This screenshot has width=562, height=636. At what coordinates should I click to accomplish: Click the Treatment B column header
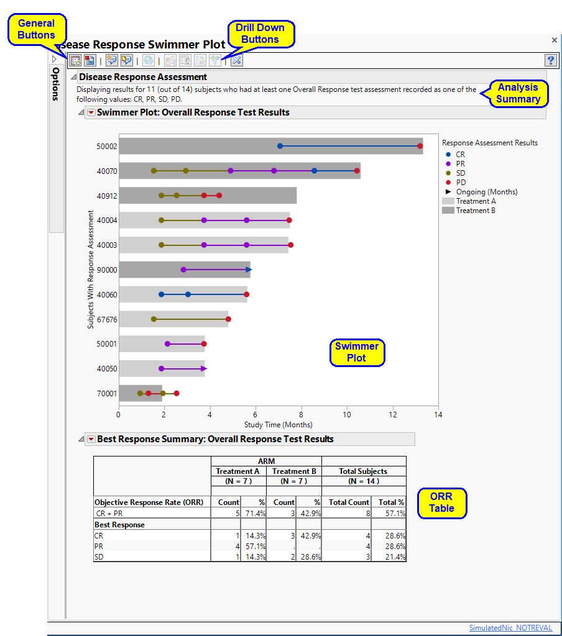pyautogui.click(x=294, y=471)
